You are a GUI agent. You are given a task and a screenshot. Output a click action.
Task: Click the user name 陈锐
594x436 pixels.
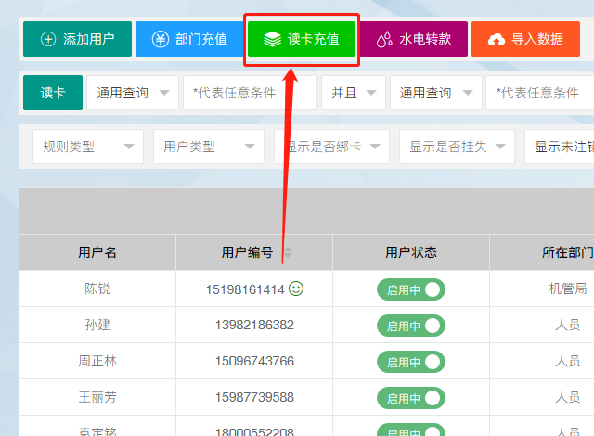[97, 289]
